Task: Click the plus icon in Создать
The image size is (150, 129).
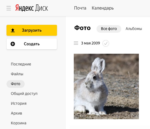Action: tap(13, 44)
